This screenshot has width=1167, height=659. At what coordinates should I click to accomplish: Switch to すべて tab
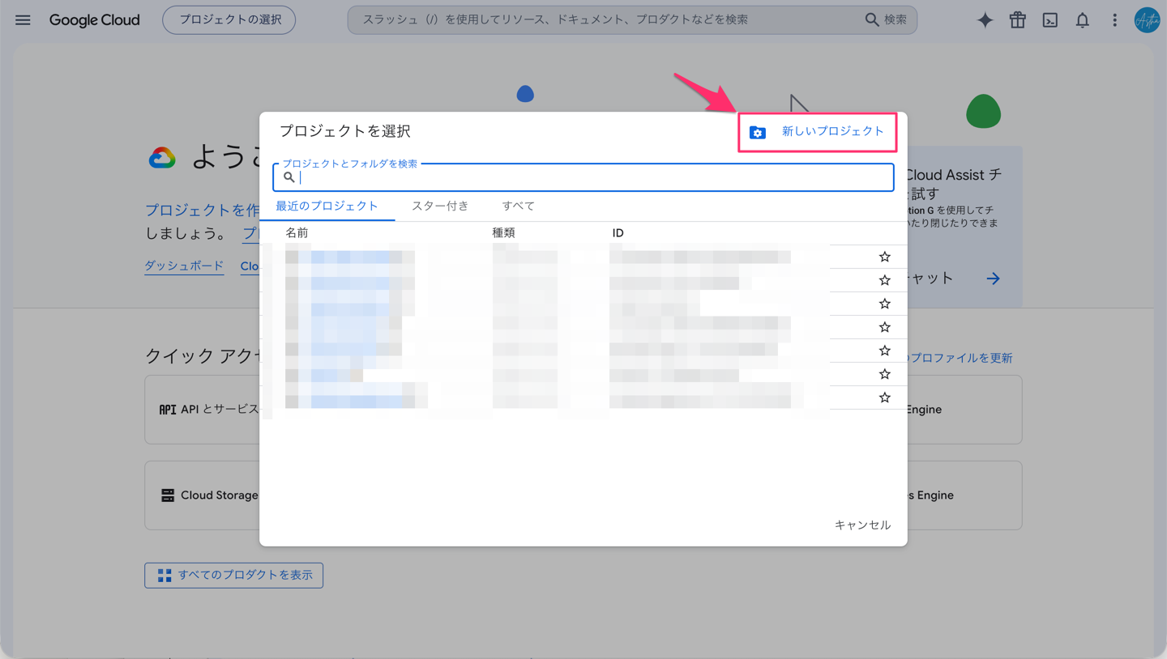pos(518,206)
